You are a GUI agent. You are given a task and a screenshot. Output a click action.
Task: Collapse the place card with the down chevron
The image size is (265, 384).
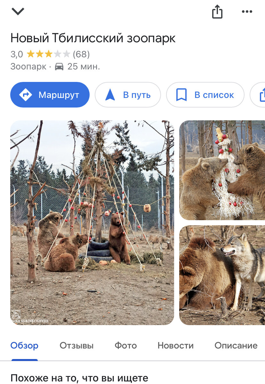(18, 11)
